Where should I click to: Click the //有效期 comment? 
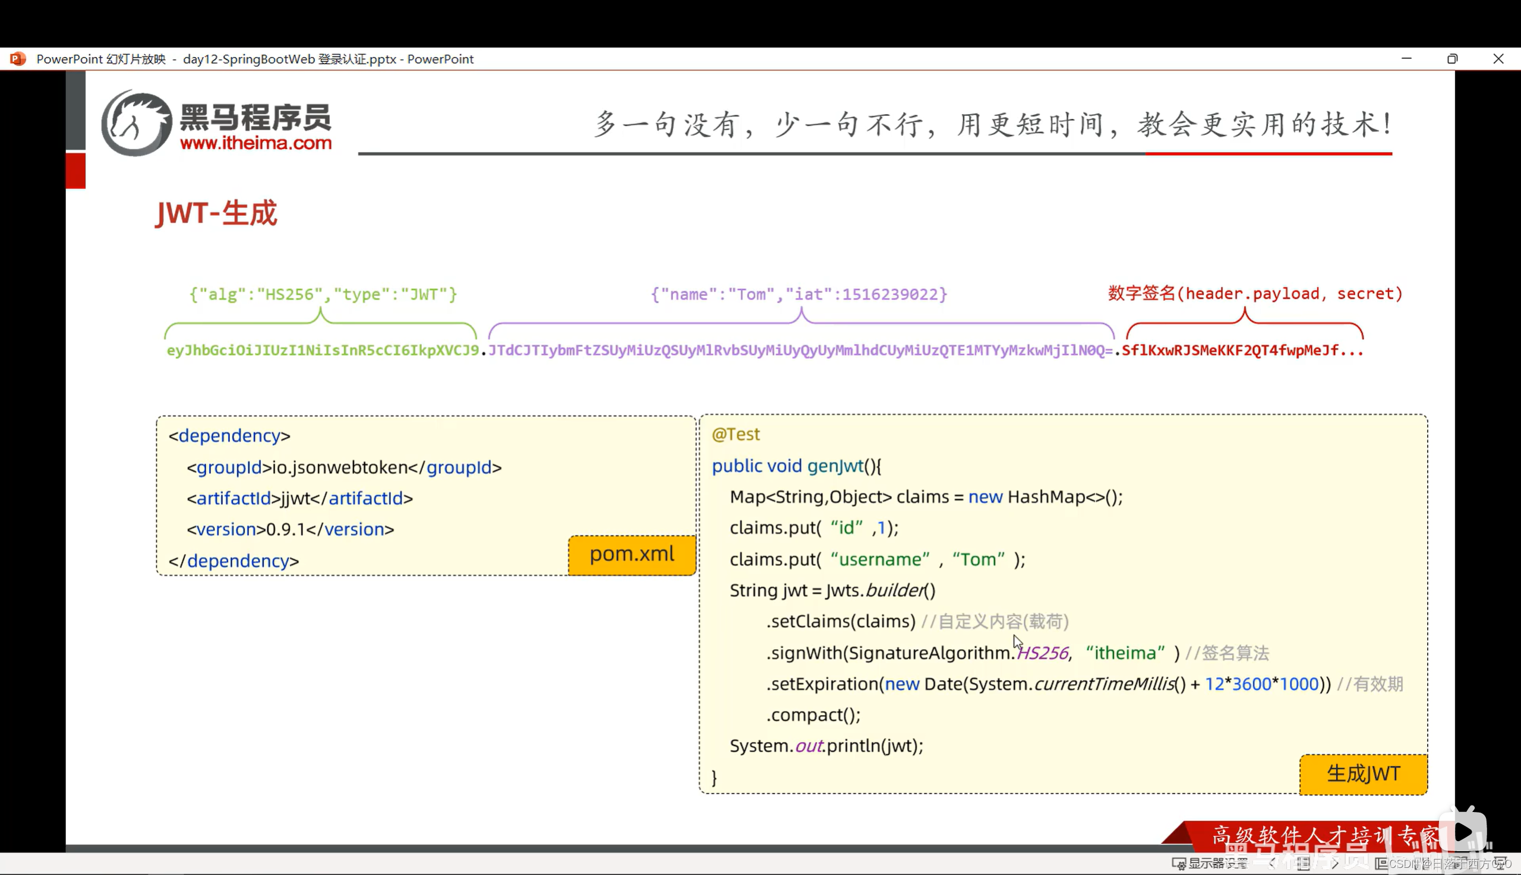click(x=1370, y=684)
